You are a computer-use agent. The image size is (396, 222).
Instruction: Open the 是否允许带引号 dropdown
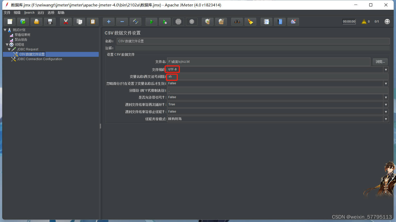tap(386, 97)
